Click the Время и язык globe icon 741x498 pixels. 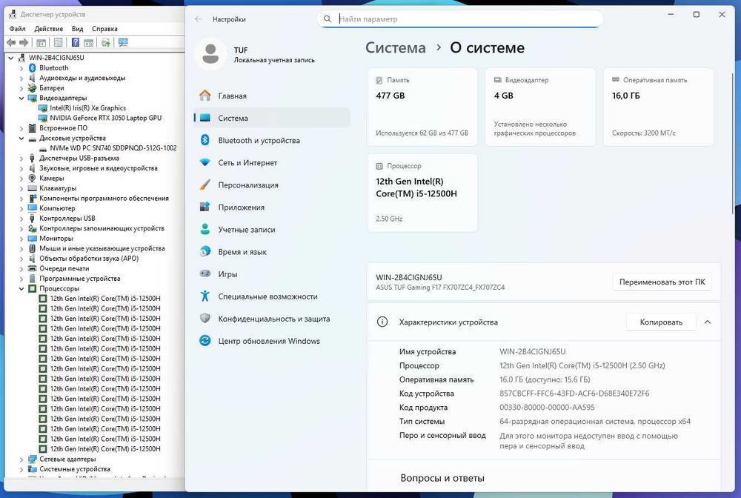(x=205, y=251)
